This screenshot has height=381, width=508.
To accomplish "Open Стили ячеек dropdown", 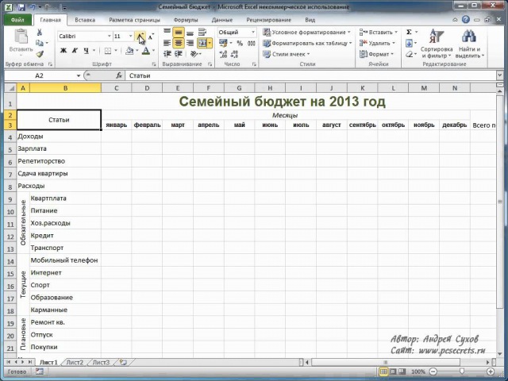I will [287, 54].
